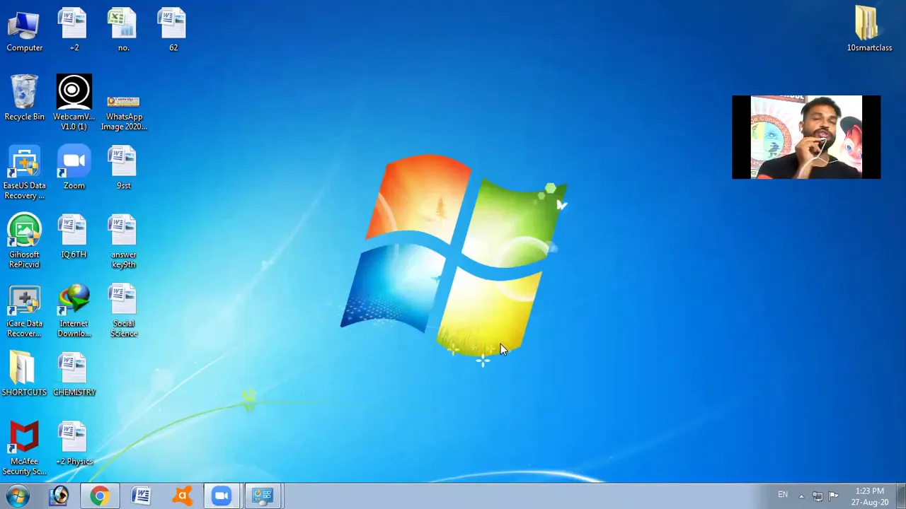Select the 62 Word document icon
906x509 pixels.
[173, 30]
